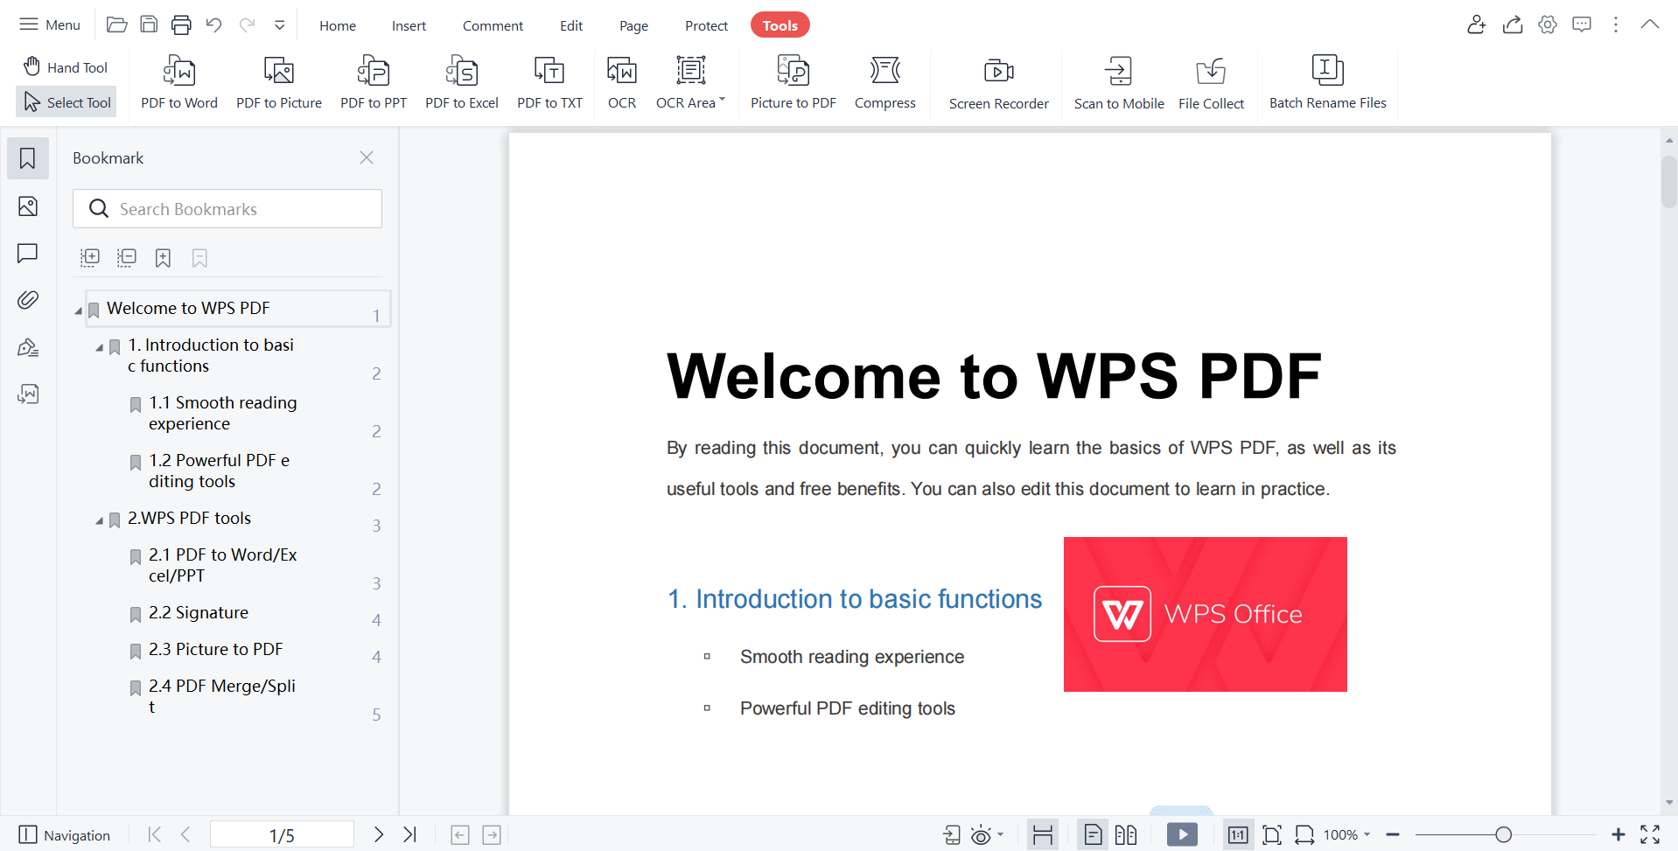Zoom in with the plus button
The image size is (1678, 851).
(x=1618, y=835)
